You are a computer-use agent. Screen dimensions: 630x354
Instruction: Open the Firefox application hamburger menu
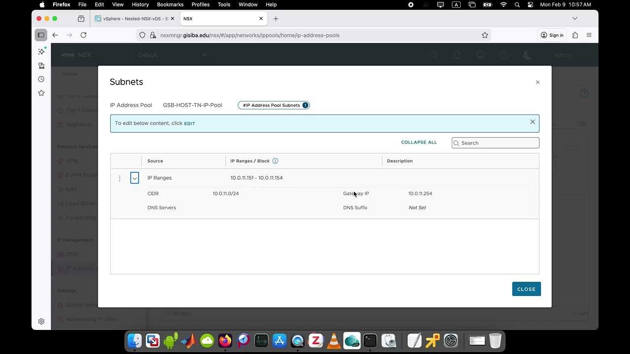[589, 35]
